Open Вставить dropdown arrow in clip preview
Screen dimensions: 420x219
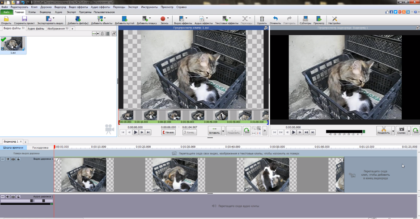(x=223, y=131)
